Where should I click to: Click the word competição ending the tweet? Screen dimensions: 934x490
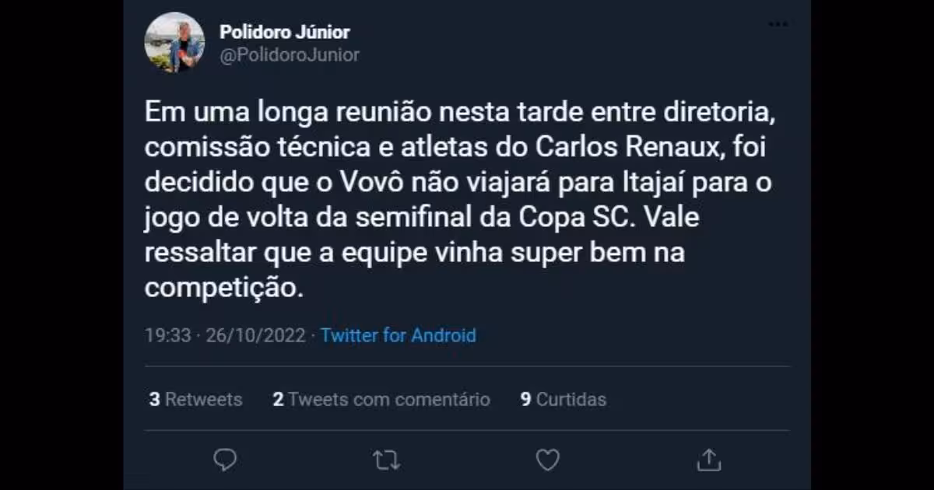pos(222,288)
